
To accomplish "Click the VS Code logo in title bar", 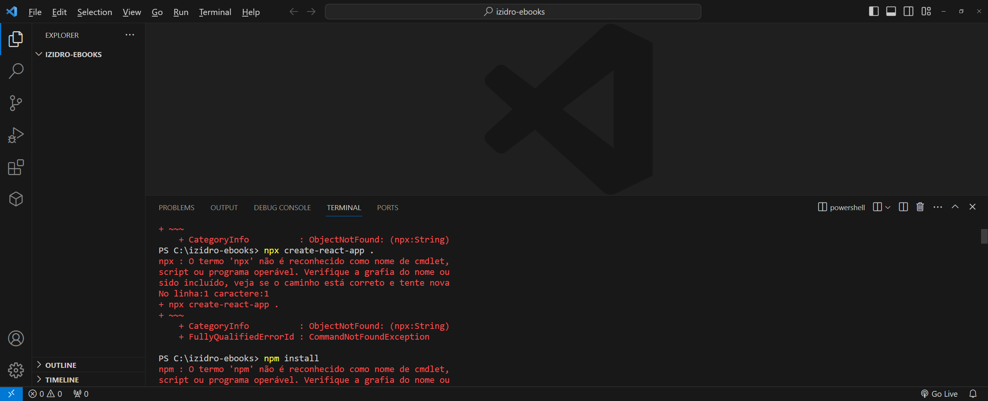I will (x=12, y=12).
